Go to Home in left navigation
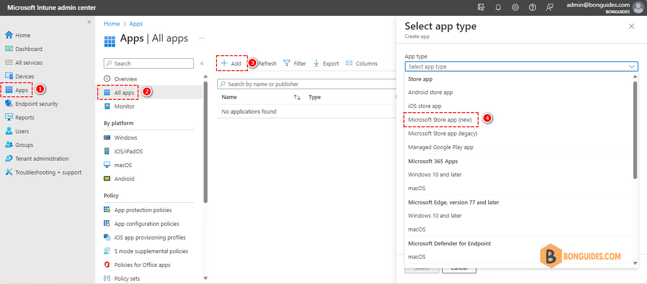The image size is (647, 284). tap(23, 35)
